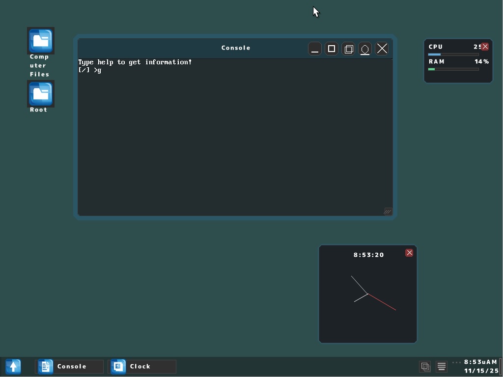Click the Console window resize grip

click(388, 211)
